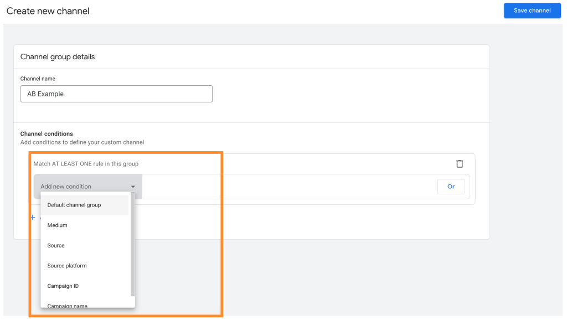Click the Match AT LEAST ONE rule text
The image size is (567, 320).
(x=86, y=164)
